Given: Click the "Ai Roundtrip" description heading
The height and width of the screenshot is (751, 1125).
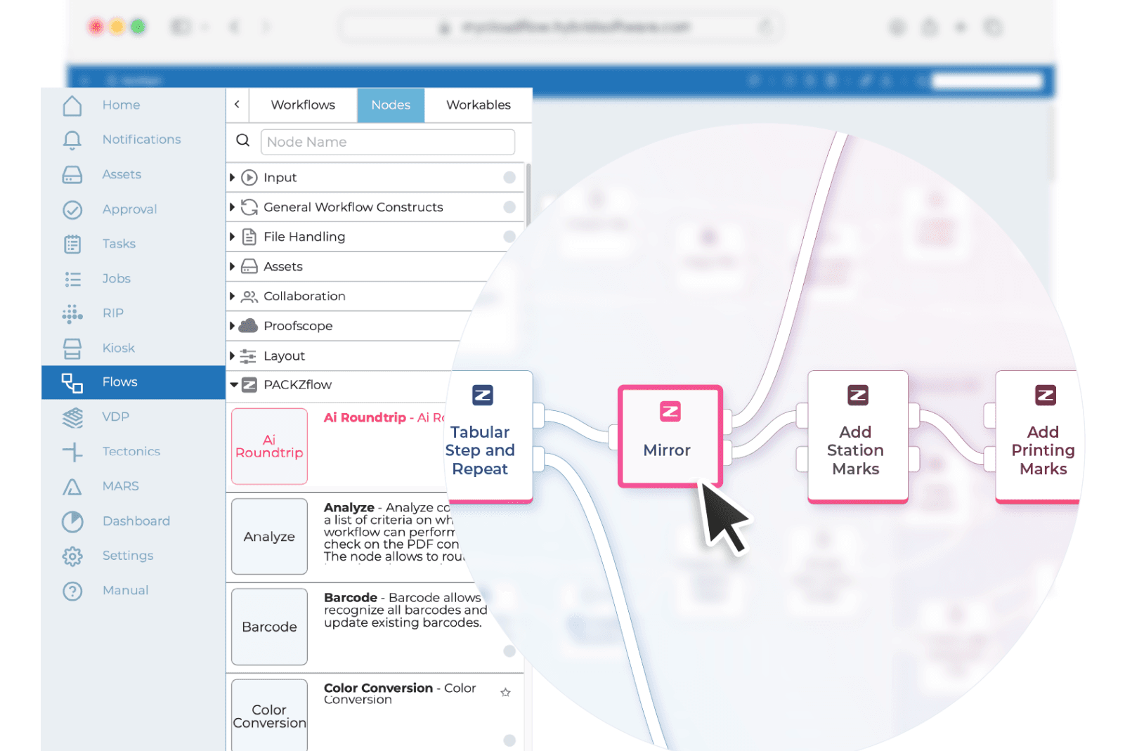Looking at the screenshot, I should tap(365, 417).
